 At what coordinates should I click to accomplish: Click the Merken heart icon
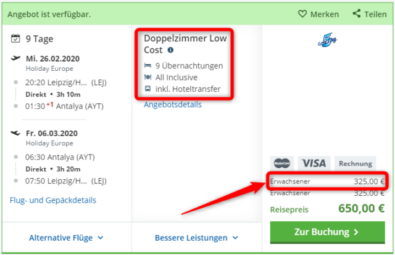302,14
